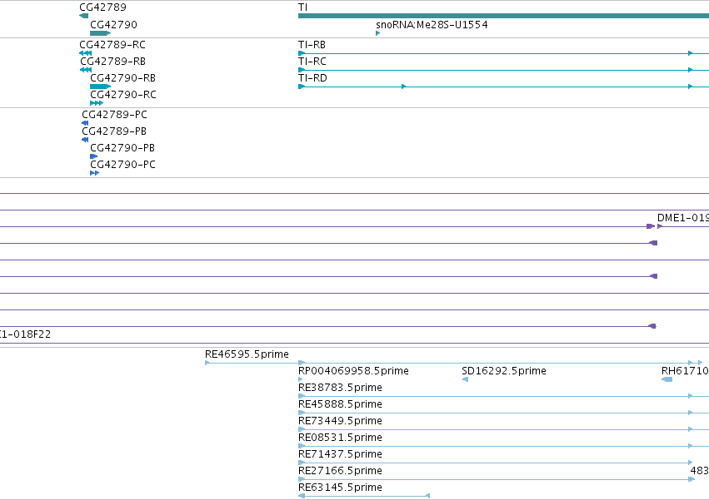Click the CG42790-RB transcript label
Image resolution: width=709 pixels, height=500 pixels.
pos(123,78)
